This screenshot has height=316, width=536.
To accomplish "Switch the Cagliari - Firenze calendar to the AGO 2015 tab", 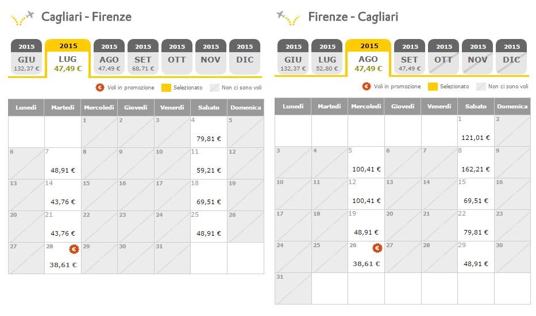I will (109, 57).
